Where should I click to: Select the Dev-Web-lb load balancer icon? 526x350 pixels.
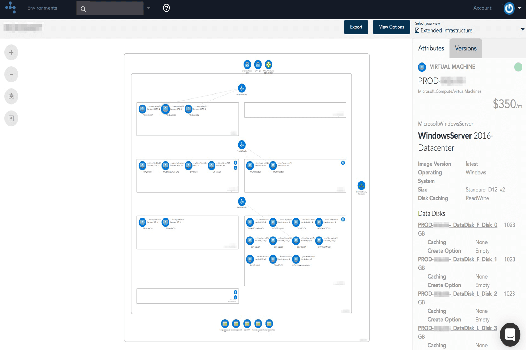tap(242, 202)
